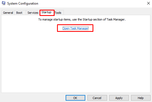Viewport: 152px width, 102px height.
Task: Click the words 'Task Manager' in the instruction sentence
Action: coord(116,19)
